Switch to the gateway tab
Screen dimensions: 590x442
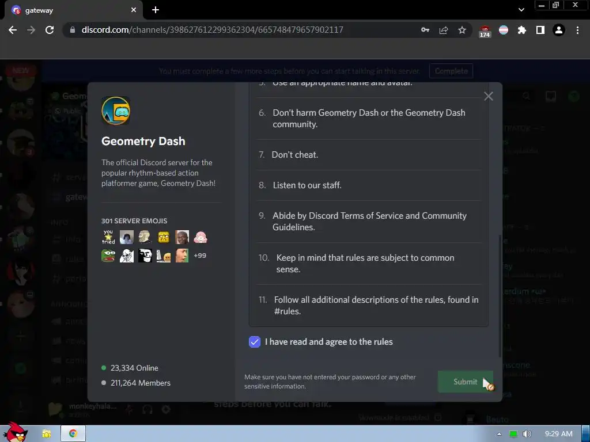click(x=73, y=10)
